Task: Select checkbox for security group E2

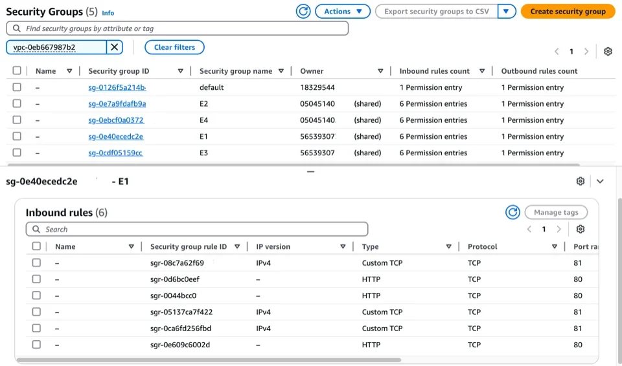Action: pyautogui.click(x=17, y=103)
